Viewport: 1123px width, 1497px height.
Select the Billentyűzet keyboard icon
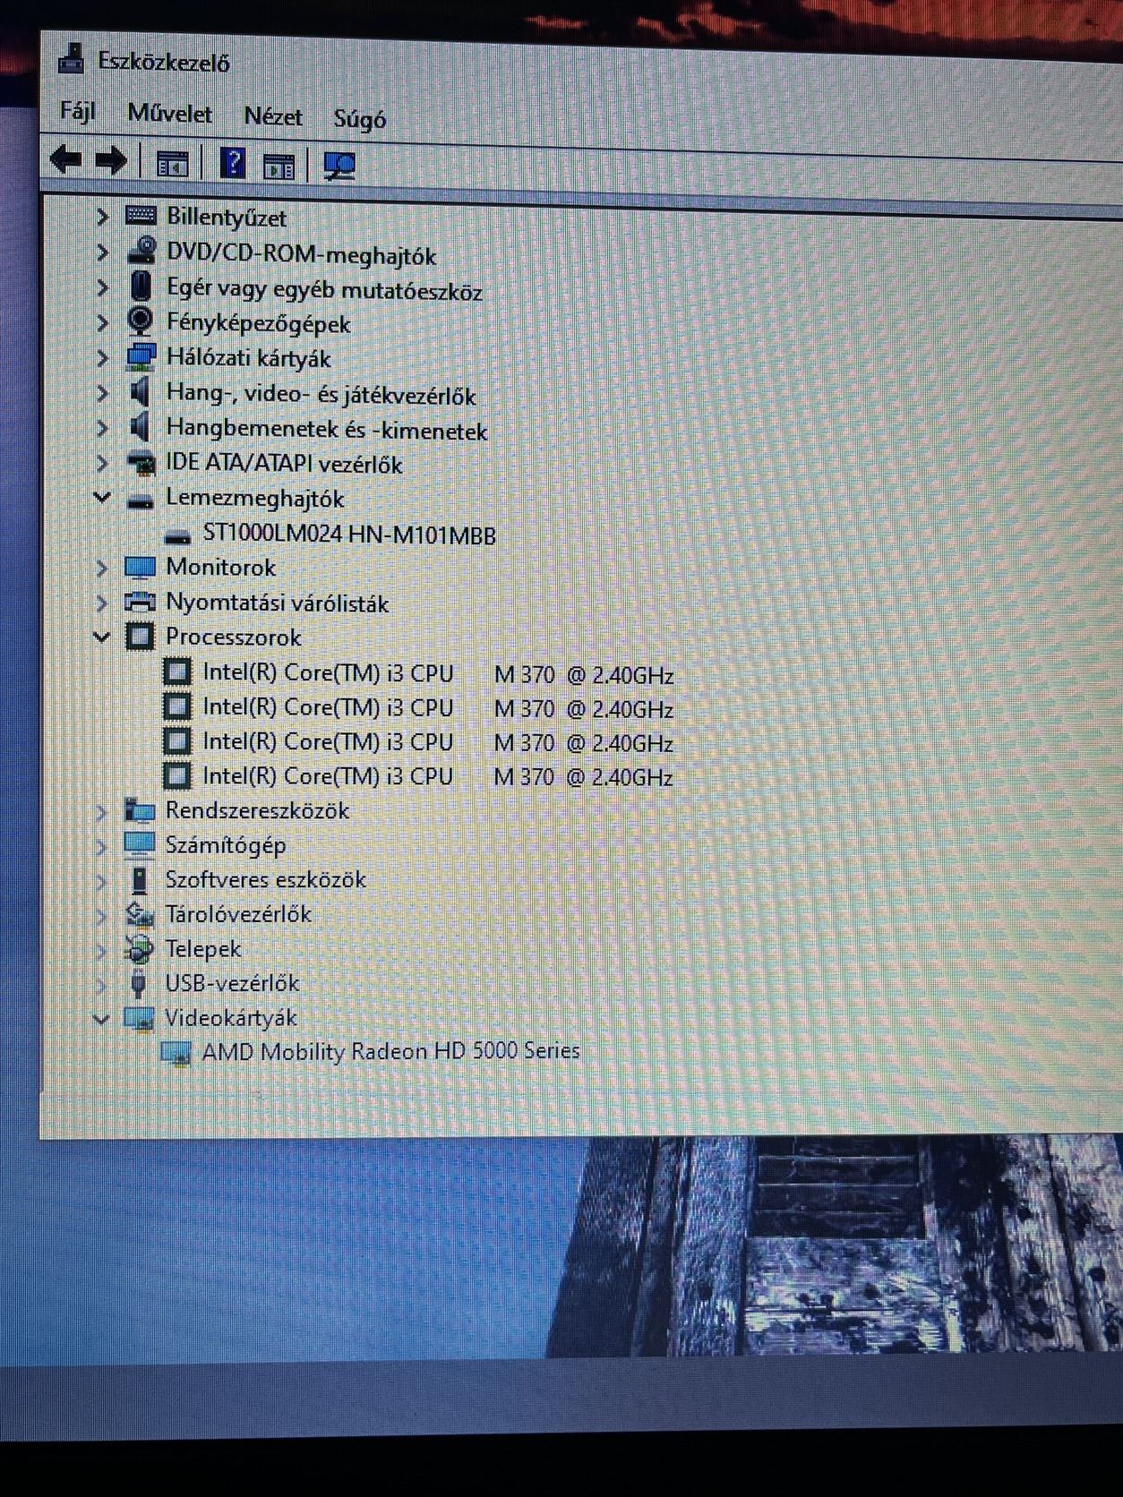pyautogui.click(x=141, y=215)
